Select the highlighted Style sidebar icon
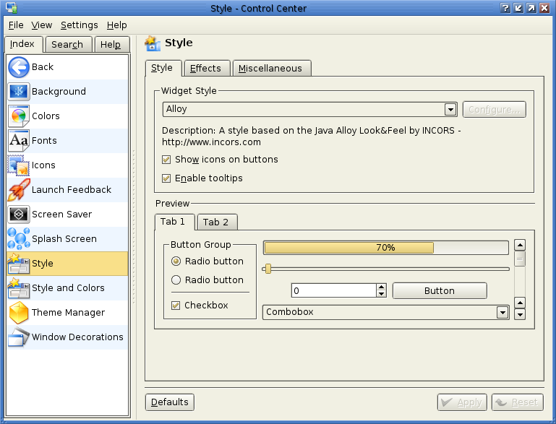The height and width of the screenshot is (424, 556). [x=19, y=264]
